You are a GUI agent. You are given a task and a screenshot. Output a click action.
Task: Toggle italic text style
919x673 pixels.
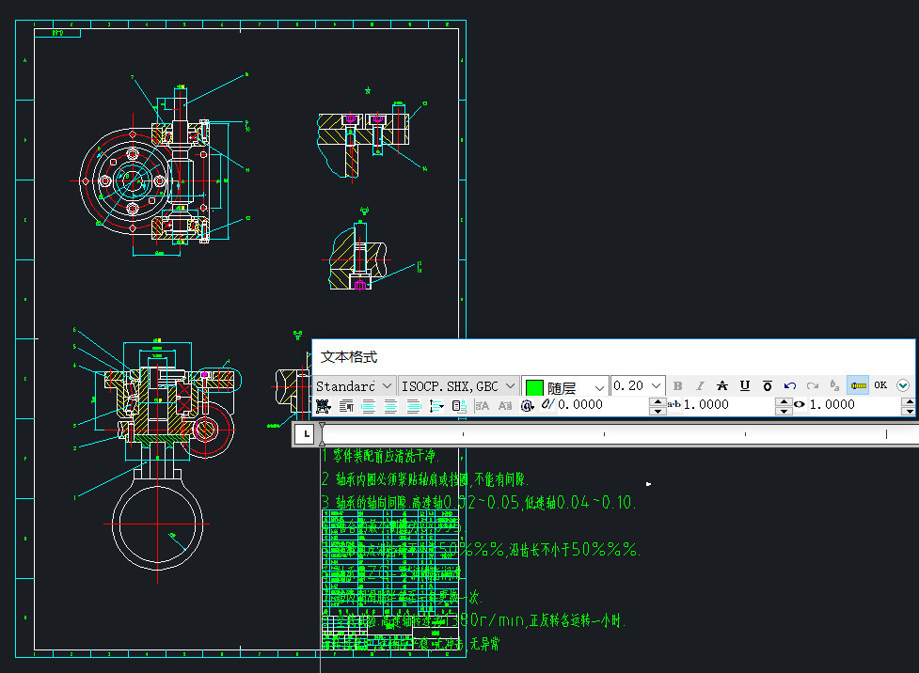coord(700,386)
